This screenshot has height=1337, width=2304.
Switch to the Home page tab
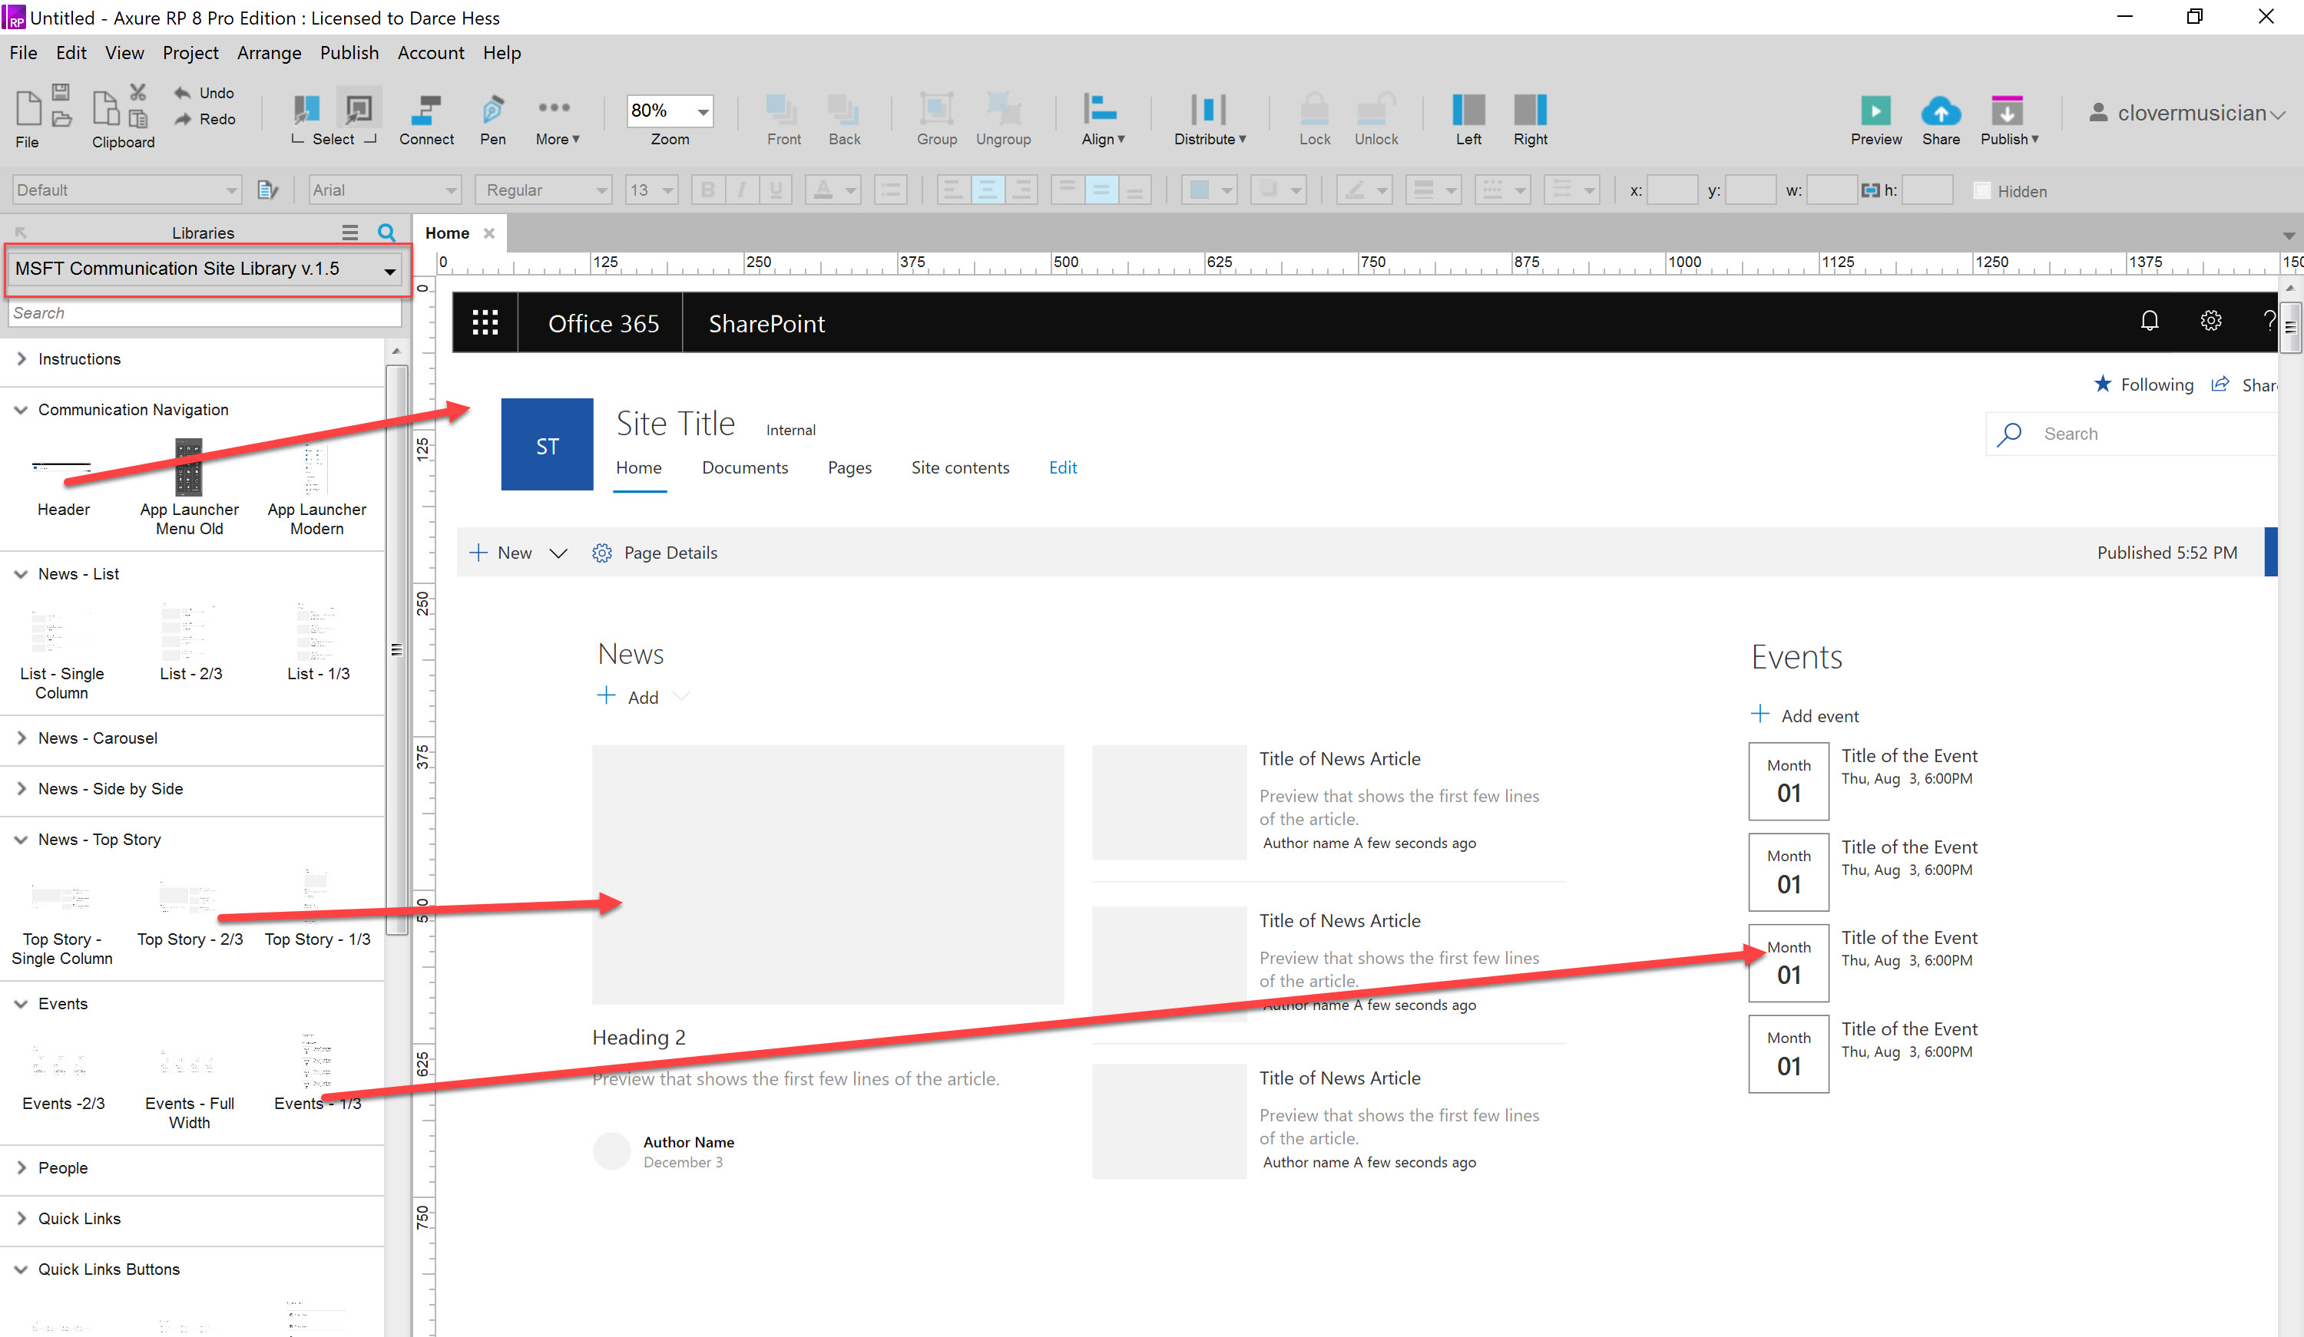(x=446, y=233)
